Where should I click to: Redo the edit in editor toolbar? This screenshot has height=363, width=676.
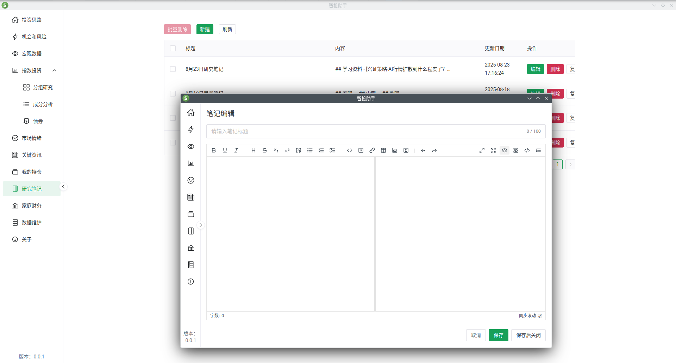pyautogui.click(x=434, y=150)
